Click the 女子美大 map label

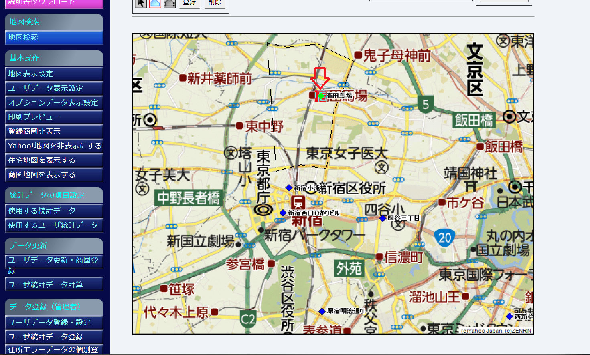click(x=162, y=175)
